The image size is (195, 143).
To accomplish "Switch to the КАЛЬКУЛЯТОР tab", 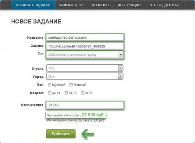I will pyautogui.click(x=72, y=5).
